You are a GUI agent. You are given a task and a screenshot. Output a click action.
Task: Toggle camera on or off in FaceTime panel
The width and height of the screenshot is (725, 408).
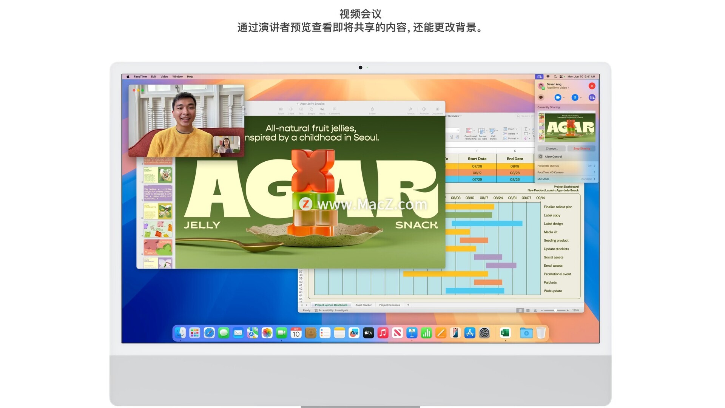pos(558,97)
